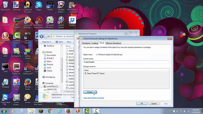This screenshot has width=203, height=114.
Task: Open the Organize dropdown in Explorer
Action: pyautogui.click(x=46, y=42)
